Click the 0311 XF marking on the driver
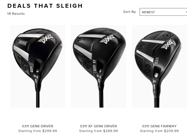 click(95, 65)
